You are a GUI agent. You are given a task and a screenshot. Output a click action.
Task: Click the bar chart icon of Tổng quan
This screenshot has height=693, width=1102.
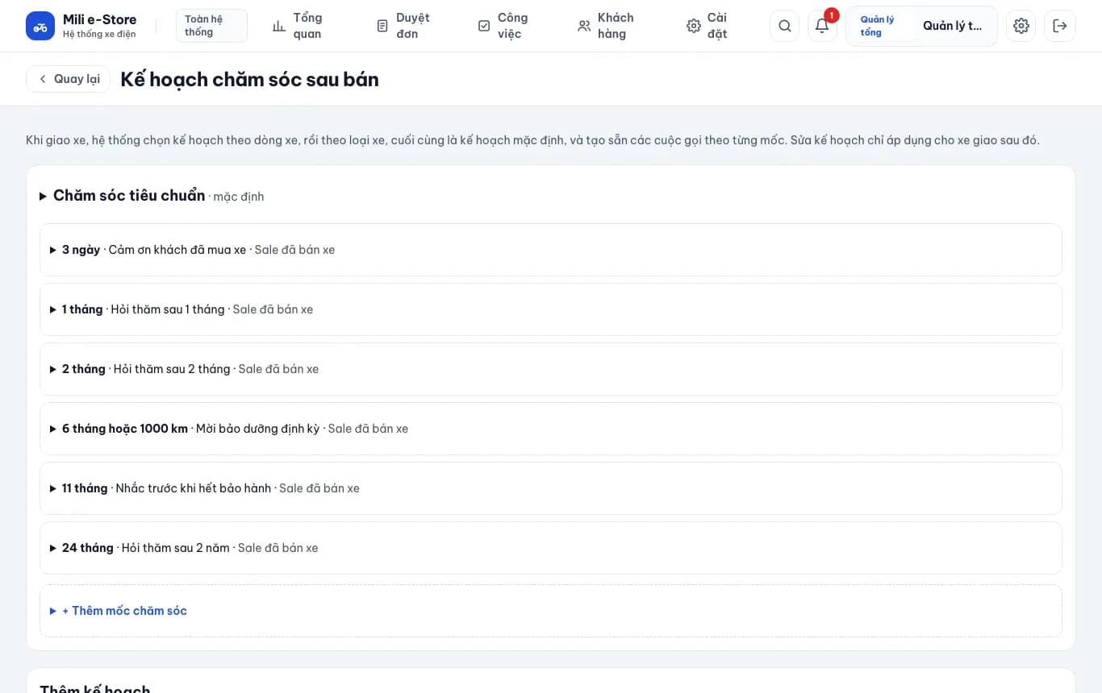(x=279, y=26)
